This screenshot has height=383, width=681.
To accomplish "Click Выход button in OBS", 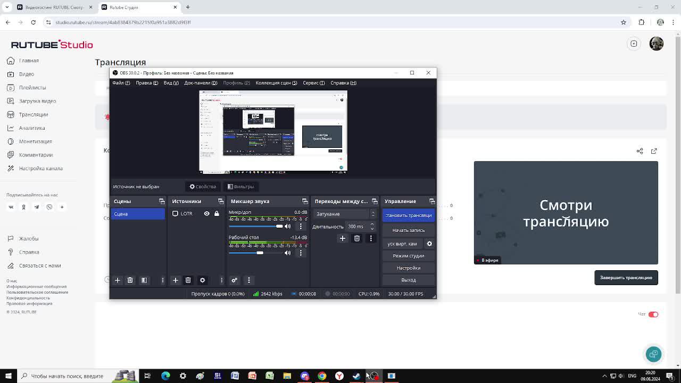I will (x=409, y=280).
